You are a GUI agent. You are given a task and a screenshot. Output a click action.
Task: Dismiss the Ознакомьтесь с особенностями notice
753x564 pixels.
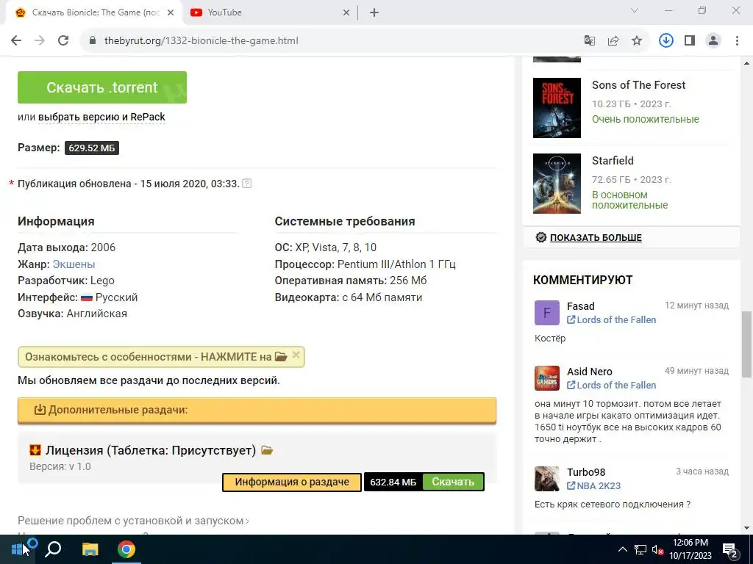click(x=296, y=355)
